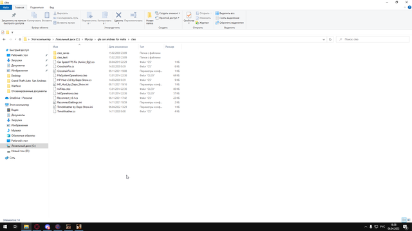The height and width of the screenshot is (231, 412).
Task: Select file IntOperations.cleo
Action: click(68, 93)
